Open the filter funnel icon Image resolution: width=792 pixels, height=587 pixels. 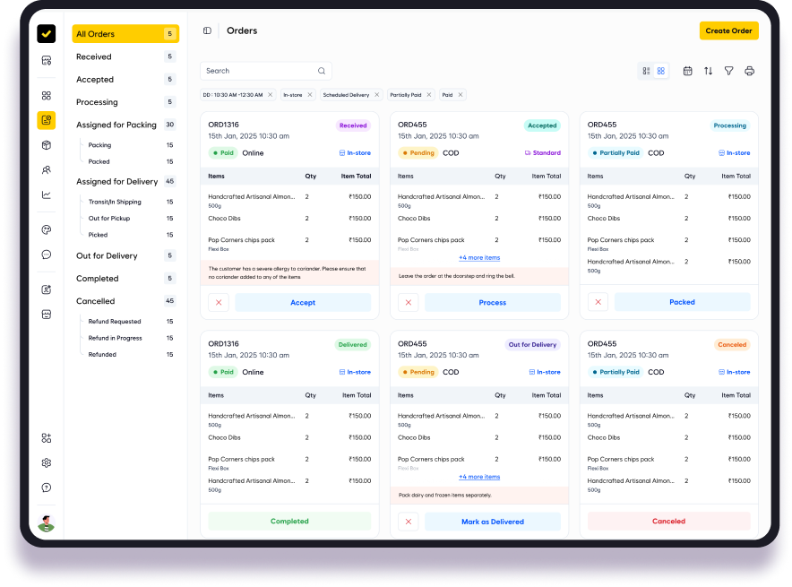(729, 71)
